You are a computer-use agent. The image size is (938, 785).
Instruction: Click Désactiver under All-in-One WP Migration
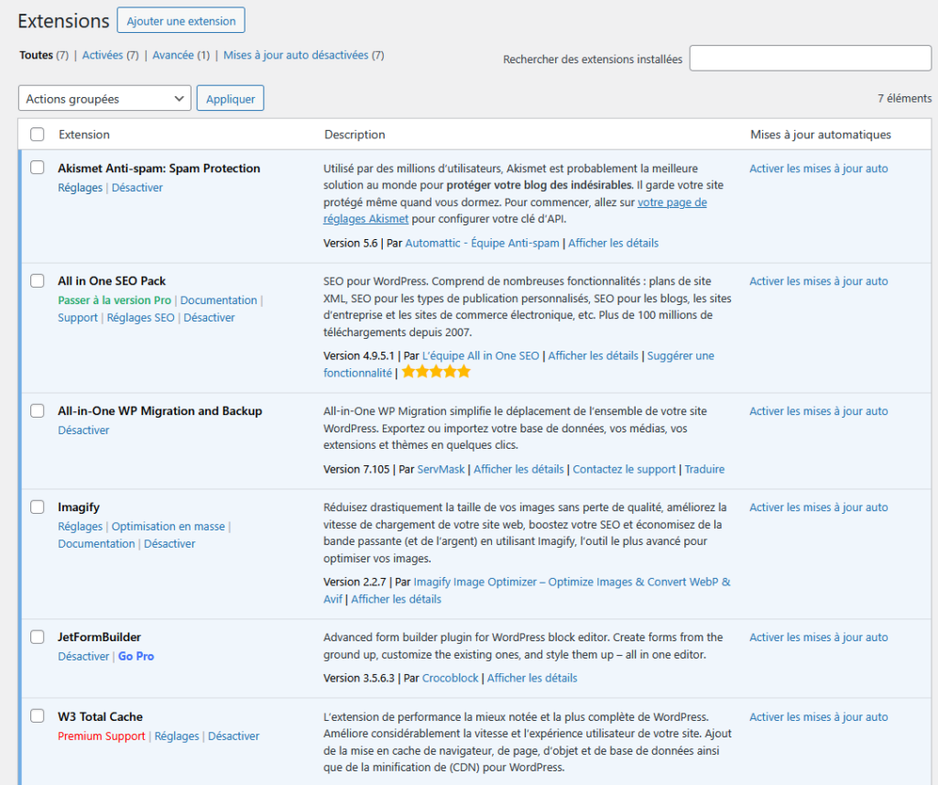83,431
